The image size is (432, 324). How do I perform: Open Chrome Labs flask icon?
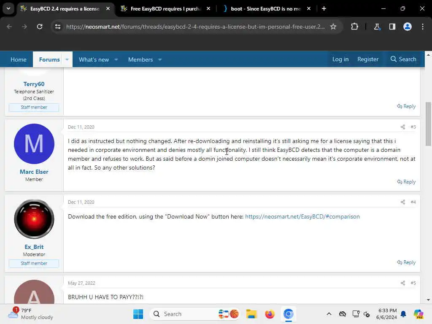(377, 27)
